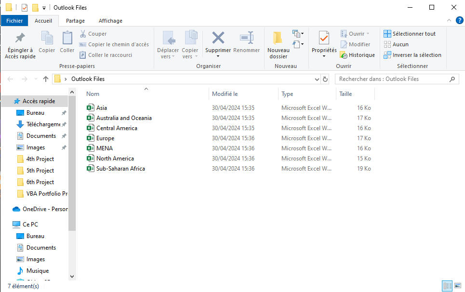Viewport: 465px width, 292px height.
Task: Click Inverser la sélection option
Action: coord(412,55)
